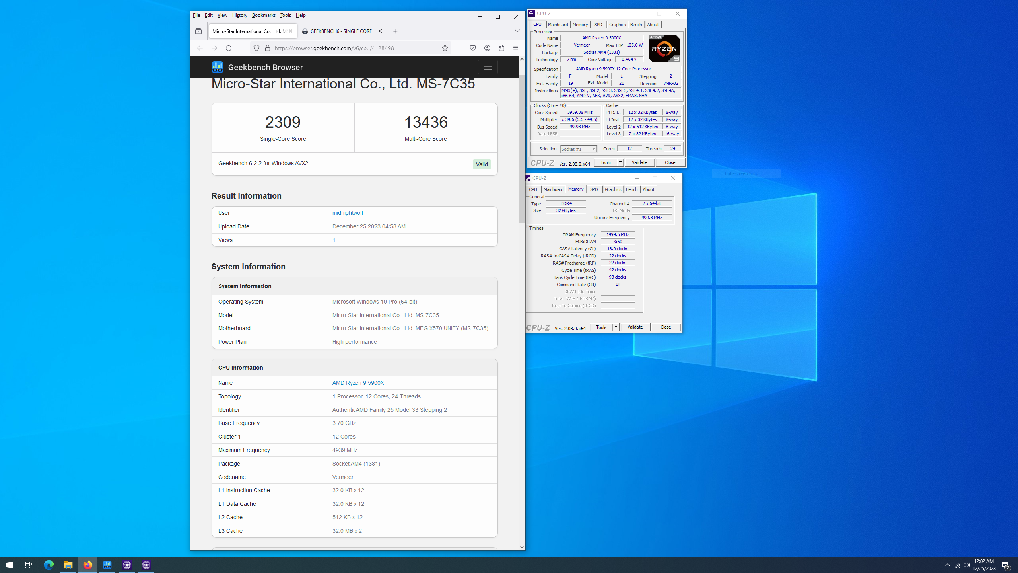
Task: Select the 13436 Multi-Core Score value
Action: click(426, 122)
